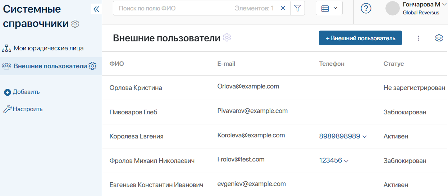Click the plus icon next to Добавить
This screenshot has width=448, height=196.
click(x=7, y=92)
